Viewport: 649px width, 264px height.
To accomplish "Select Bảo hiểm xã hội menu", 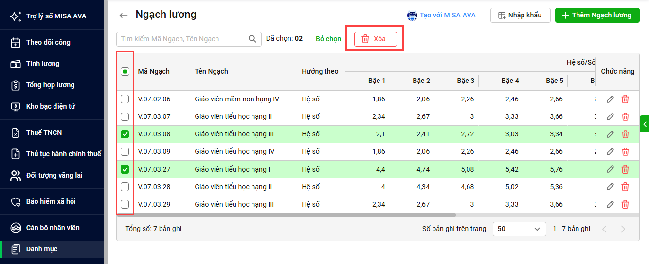I will point(51,201).
